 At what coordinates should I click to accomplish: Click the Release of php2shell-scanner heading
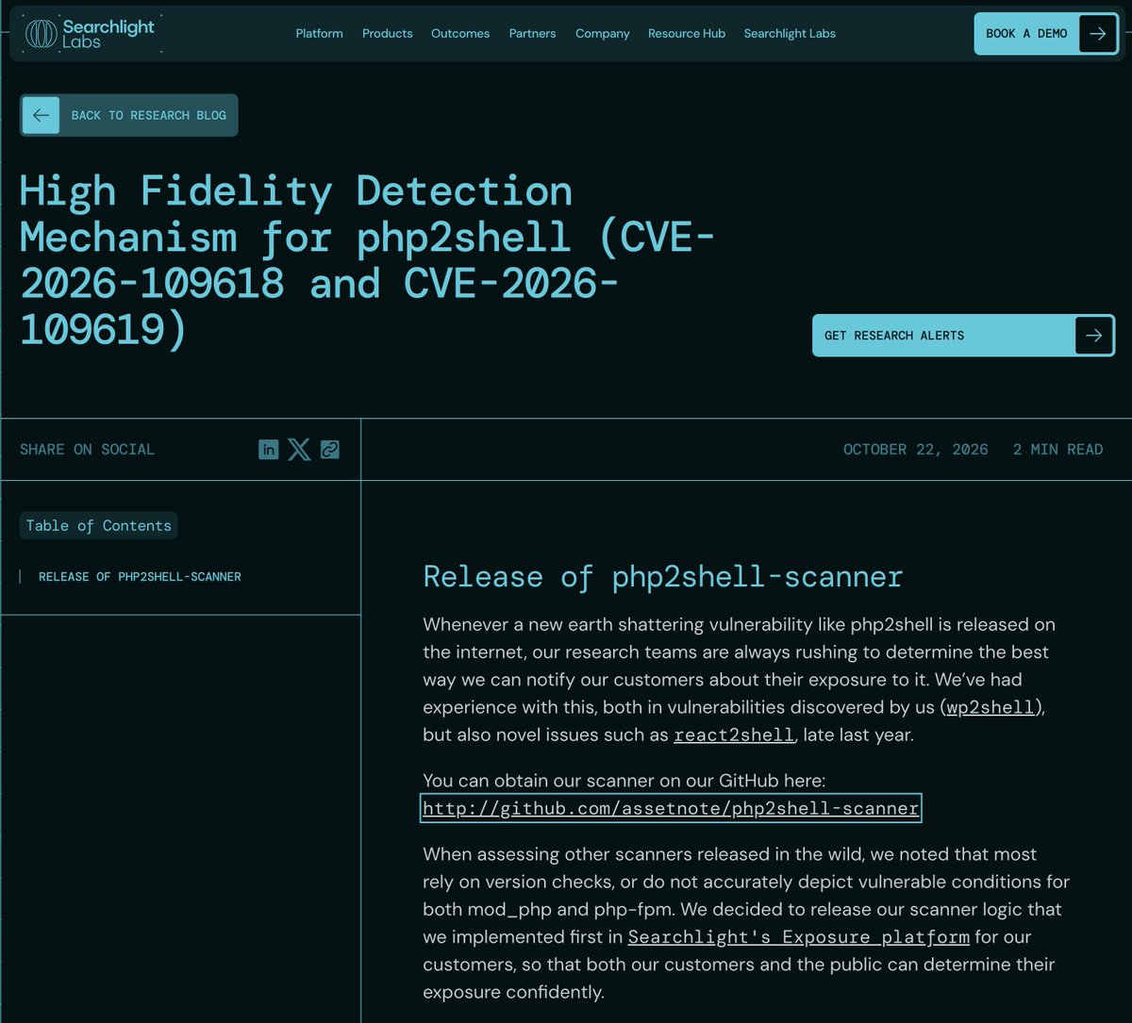coord(663,576)
